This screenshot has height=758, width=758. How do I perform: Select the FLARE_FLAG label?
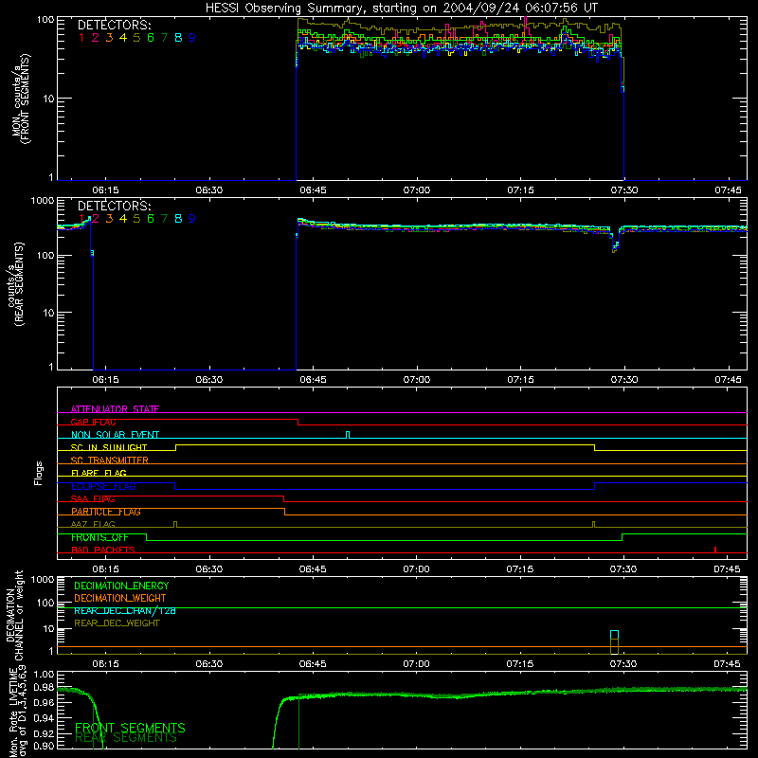(99, 473)
